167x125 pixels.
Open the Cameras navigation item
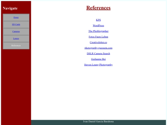16,31
